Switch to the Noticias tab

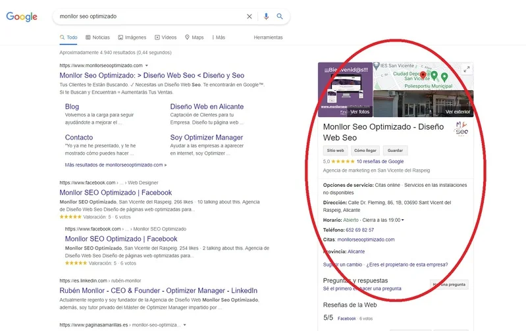[97, 38]
